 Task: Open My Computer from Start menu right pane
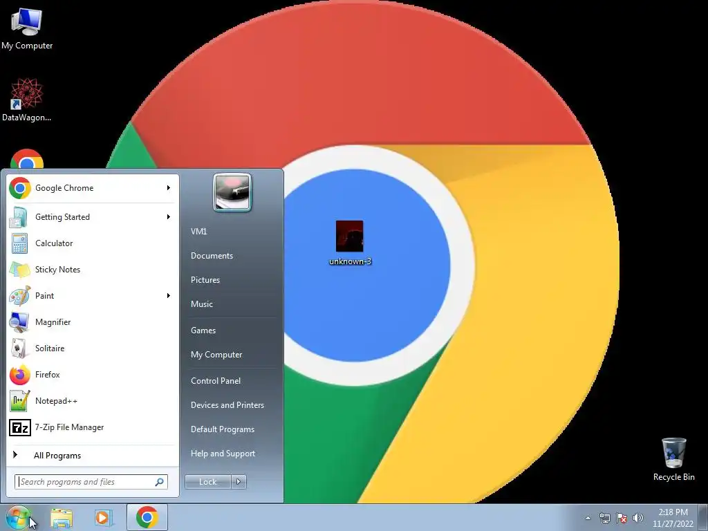tap(216, 355)
